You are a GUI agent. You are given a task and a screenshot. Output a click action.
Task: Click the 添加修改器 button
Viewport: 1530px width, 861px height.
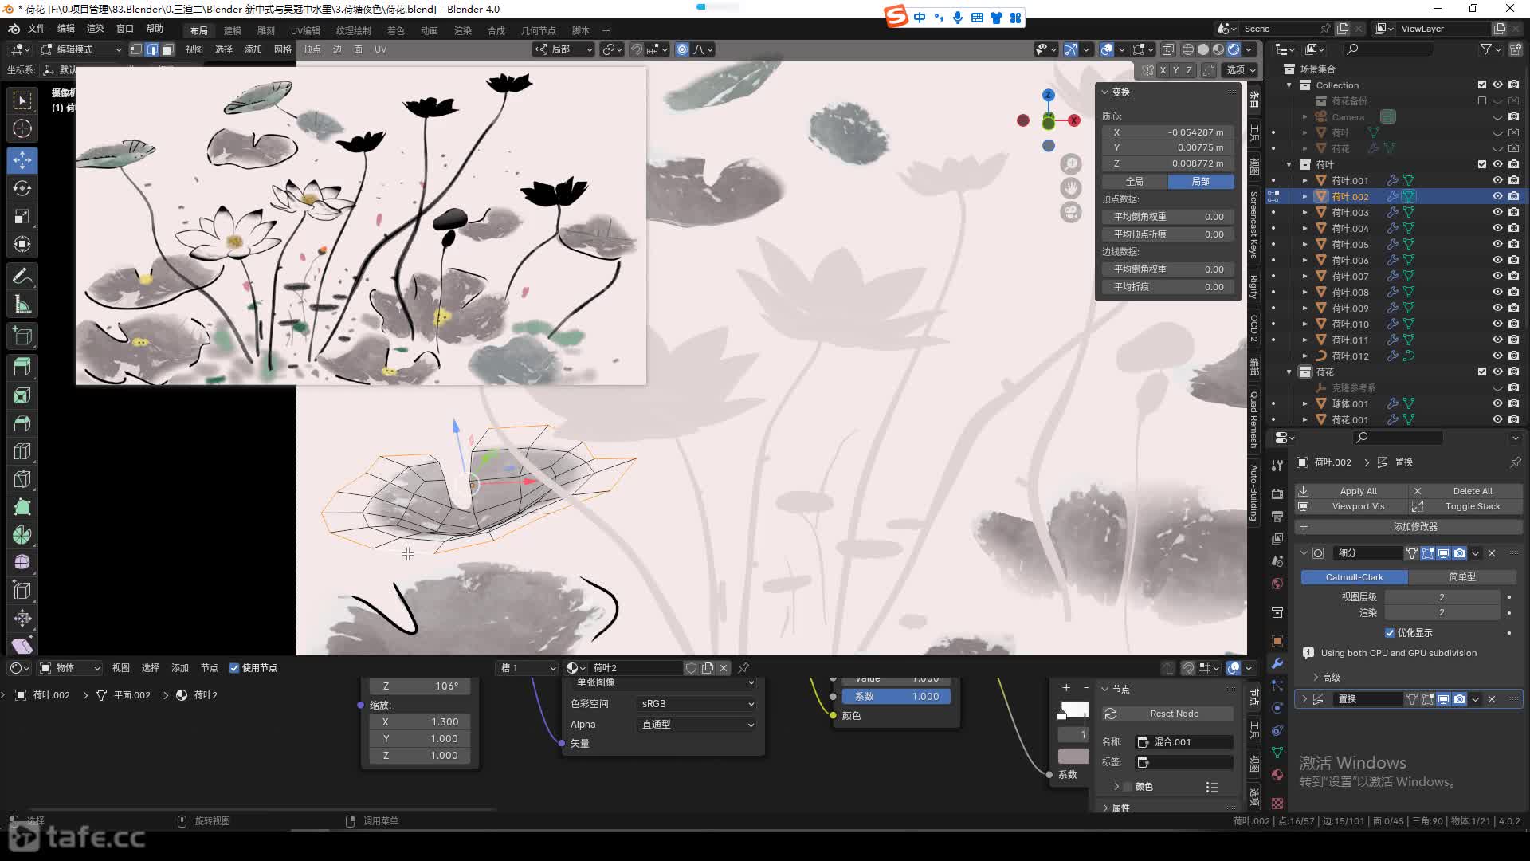(x=1408, y=527)
